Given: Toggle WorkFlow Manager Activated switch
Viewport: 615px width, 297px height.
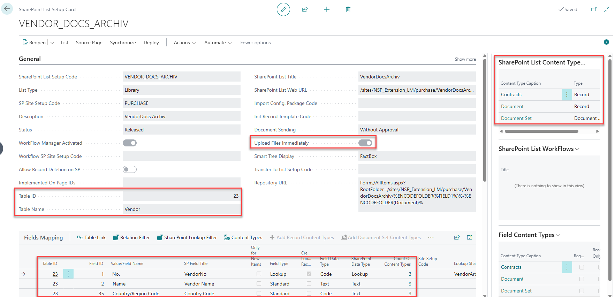Looking at the screenshot, I should click(130, 143).
